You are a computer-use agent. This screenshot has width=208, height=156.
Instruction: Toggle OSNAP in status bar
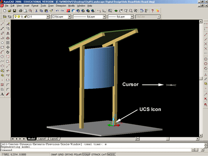pos(86,154)
